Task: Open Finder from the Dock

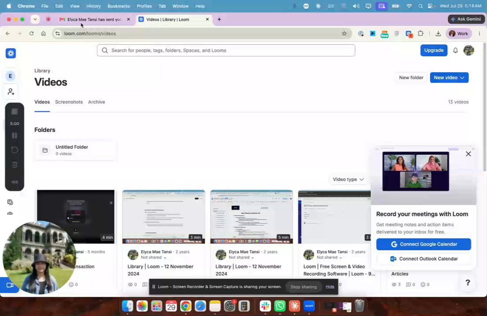Action: [x=127, y=306]
